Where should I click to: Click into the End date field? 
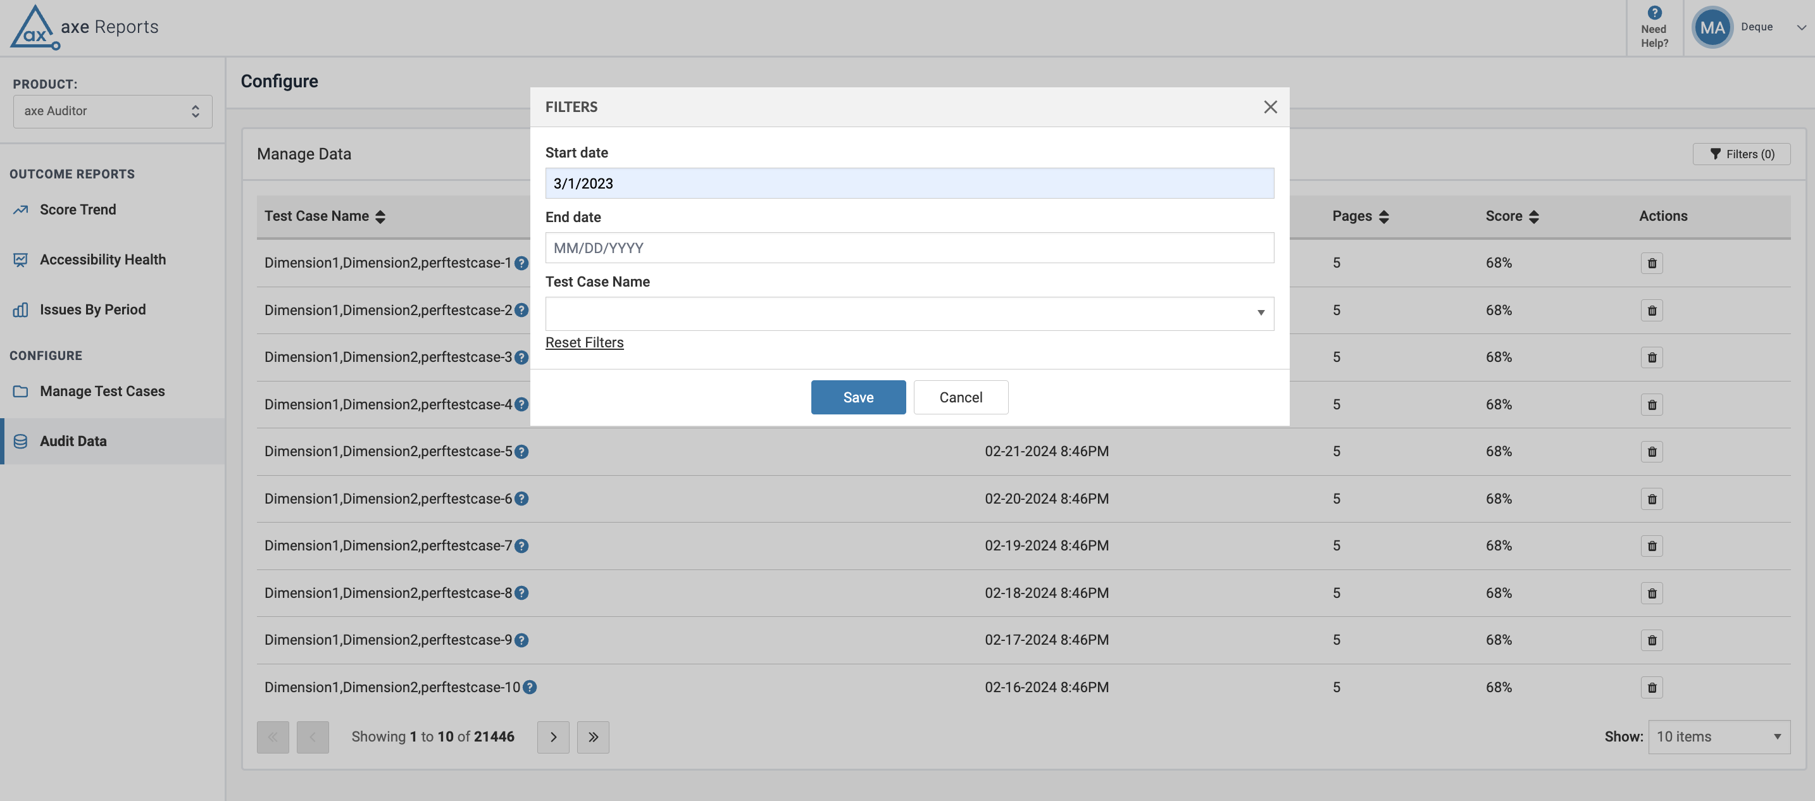coord(909,248)
